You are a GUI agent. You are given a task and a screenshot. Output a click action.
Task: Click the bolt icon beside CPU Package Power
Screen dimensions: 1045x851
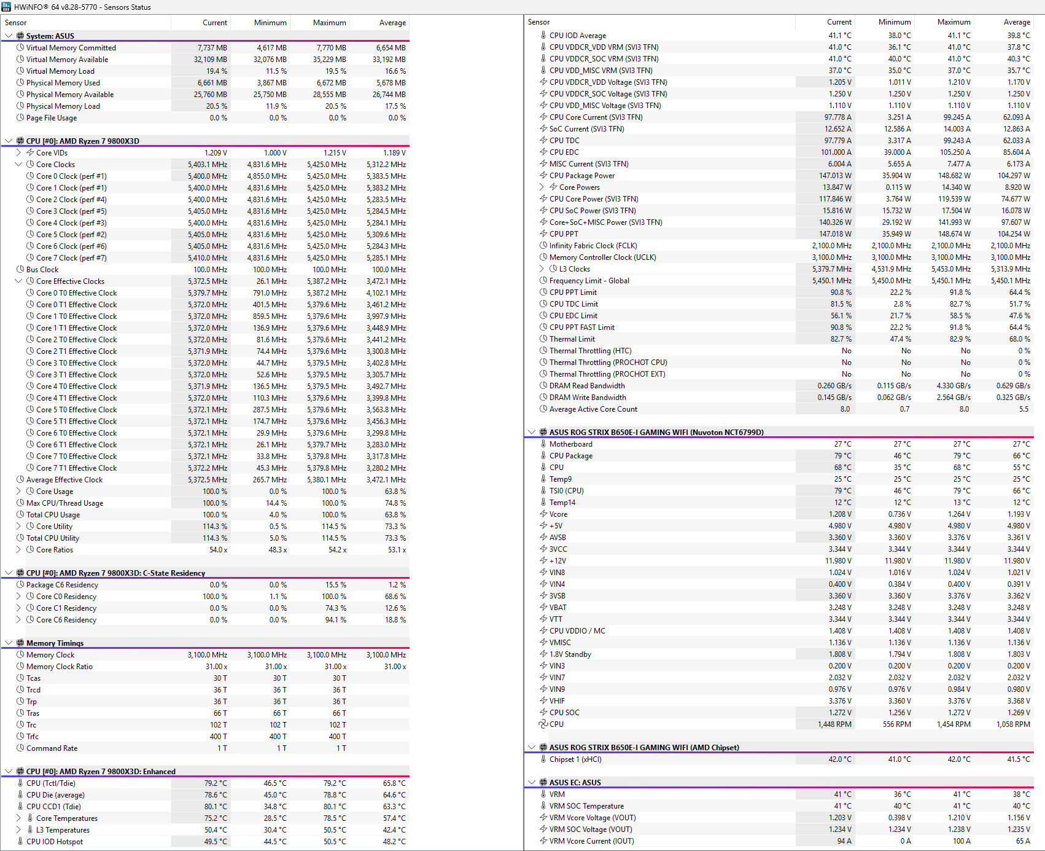point(543,176)
